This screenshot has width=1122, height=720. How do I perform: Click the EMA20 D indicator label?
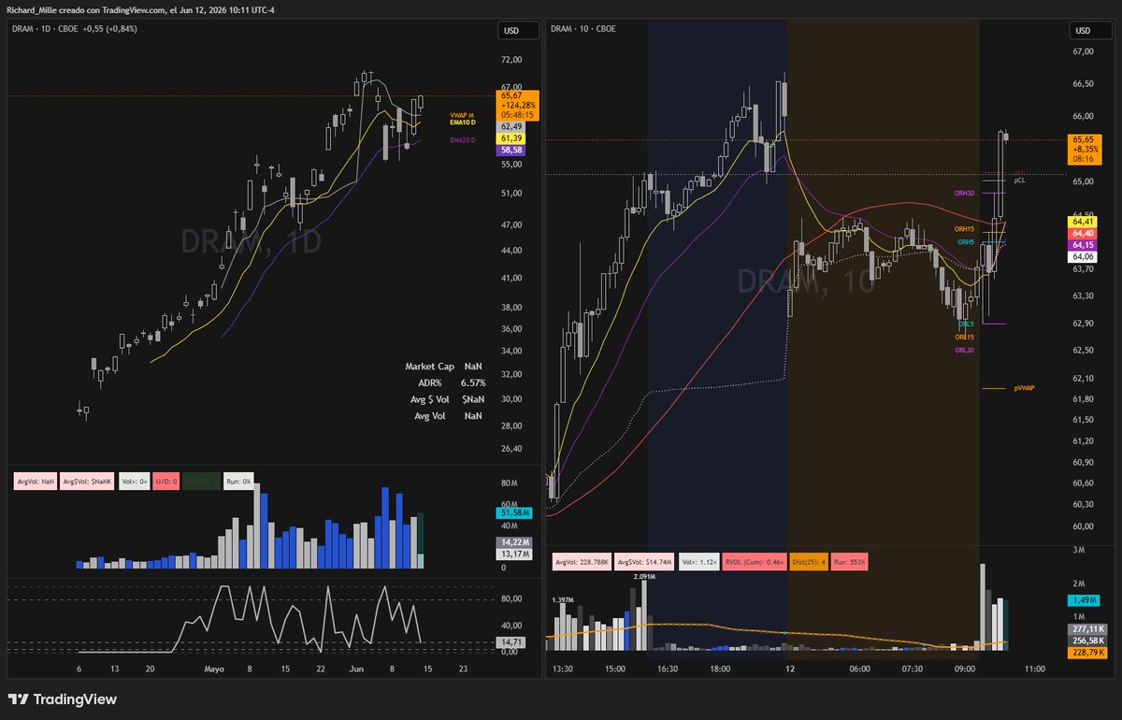[463, 140]
